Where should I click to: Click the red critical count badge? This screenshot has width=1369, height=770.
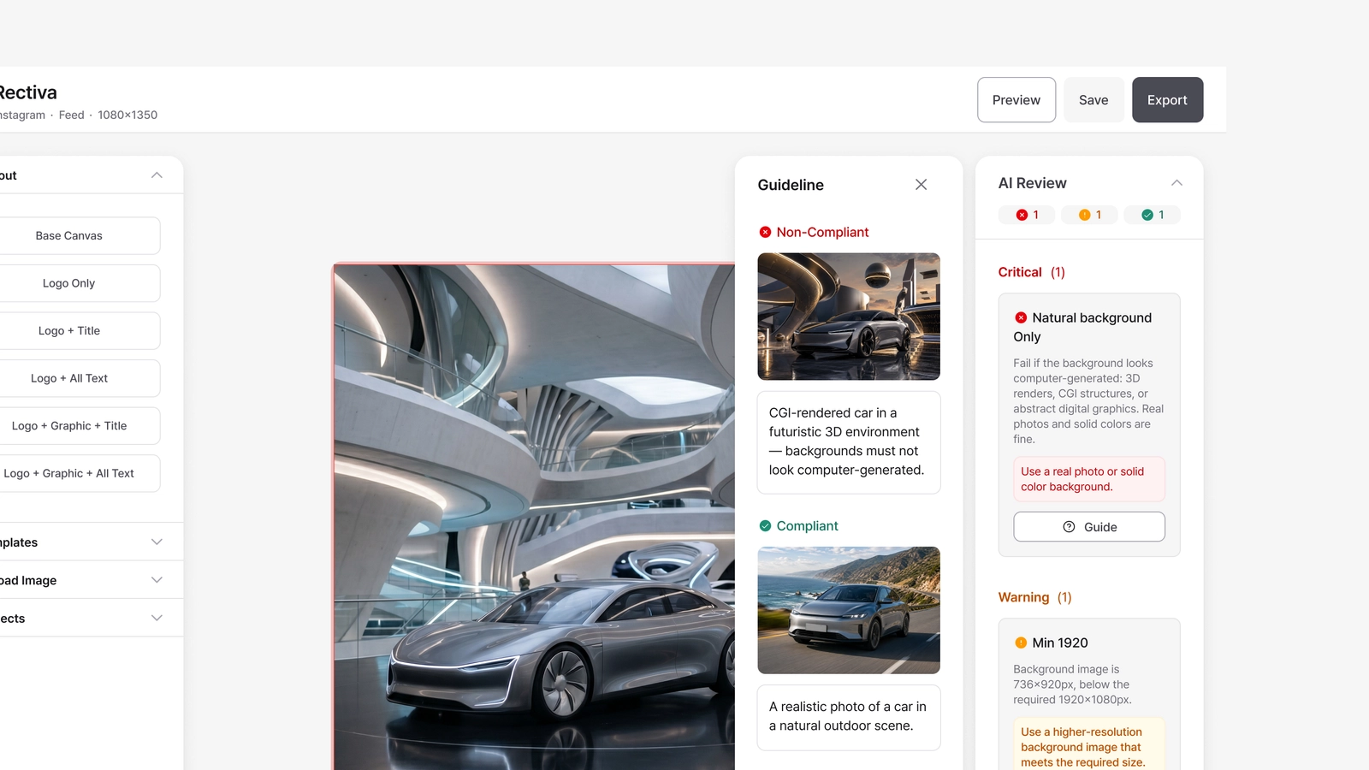(x=1027, y=215)
